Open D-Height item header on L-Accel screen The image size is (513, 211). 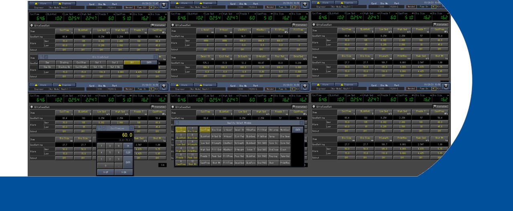coord(261,58)
